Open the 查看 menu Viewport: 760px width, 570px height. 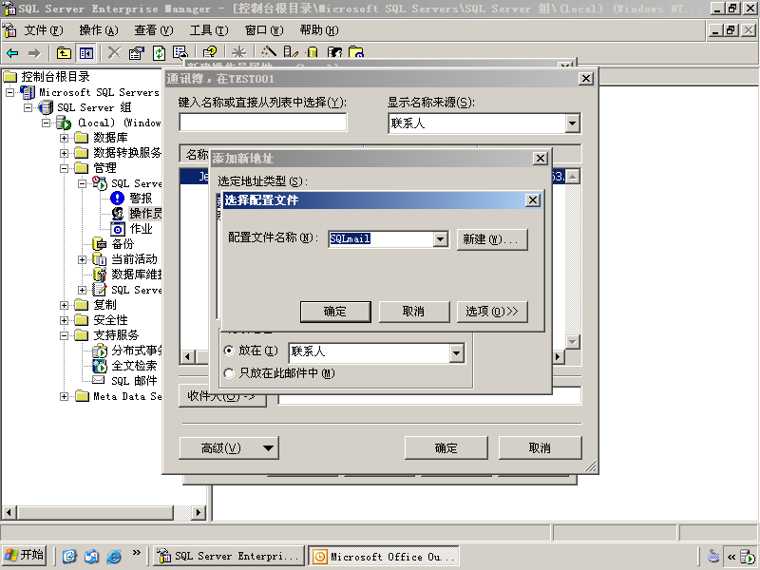pos(154,30)
